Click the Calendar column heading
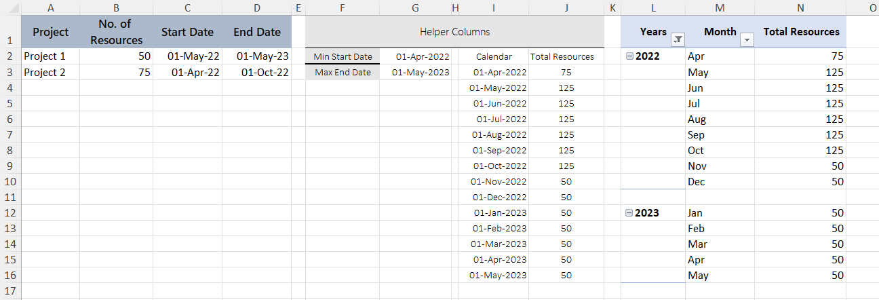The image size is (879, 300). coord(494,56)
